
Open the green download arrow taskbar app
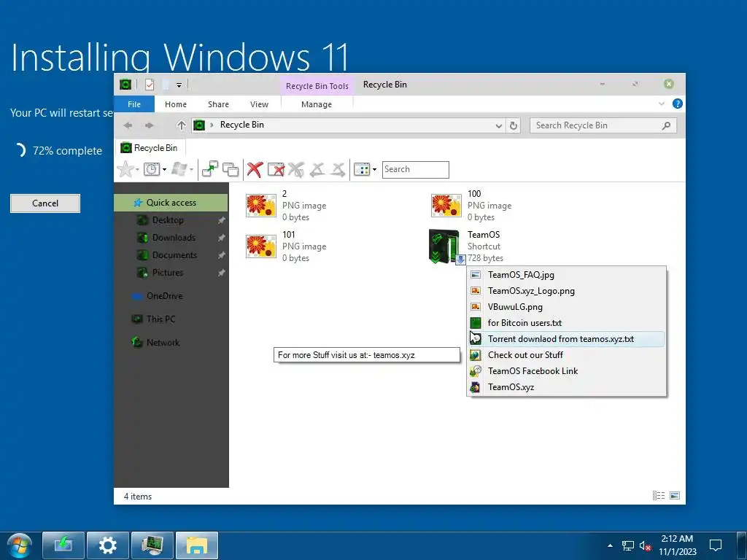pyautogui.click(x=63, y=545)
